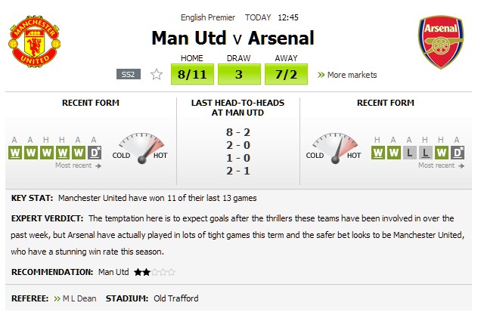This screenshot has width=478, height=312.
Task: Click Man Utd's most recent D form box
Action: pos(95,153)
